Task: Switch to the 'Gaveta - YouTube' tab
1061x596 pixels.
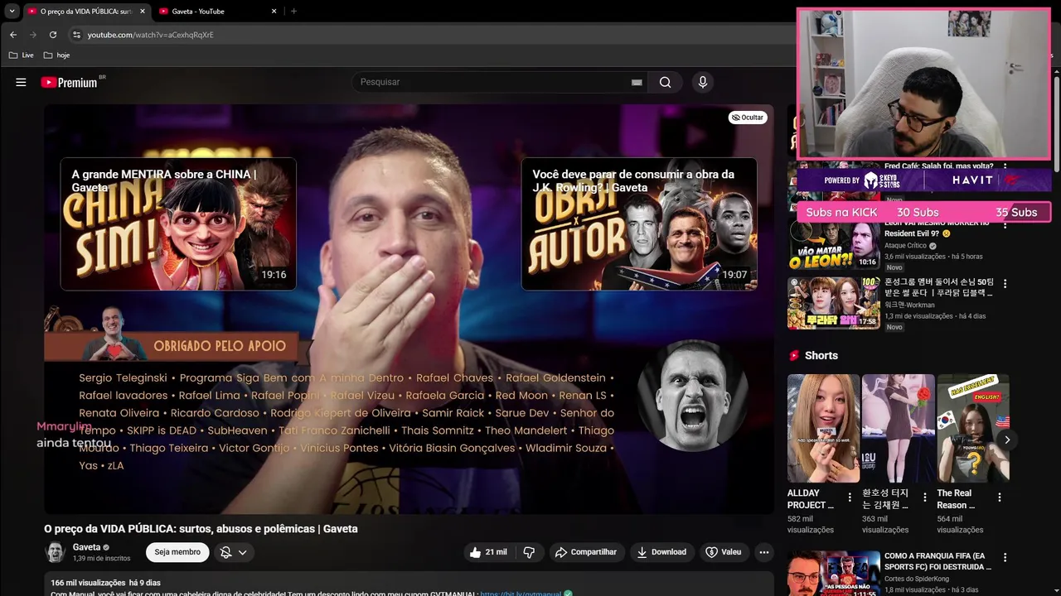Action: (211, 12)
